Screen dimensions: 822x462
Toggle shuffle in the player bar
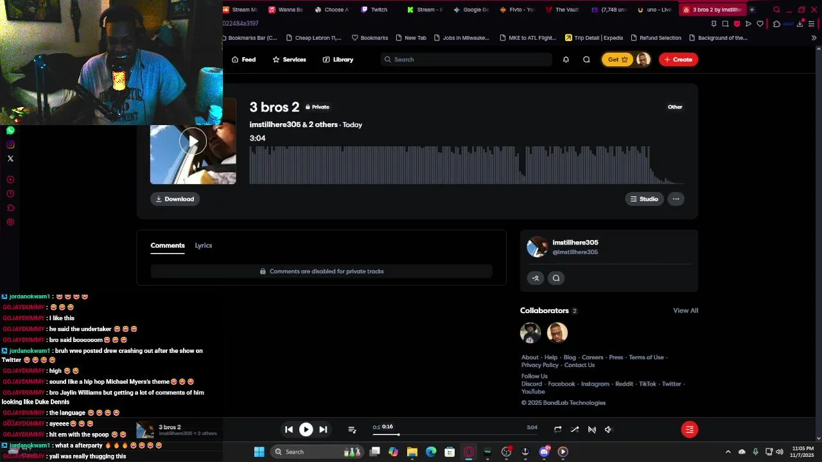[575, 429]
